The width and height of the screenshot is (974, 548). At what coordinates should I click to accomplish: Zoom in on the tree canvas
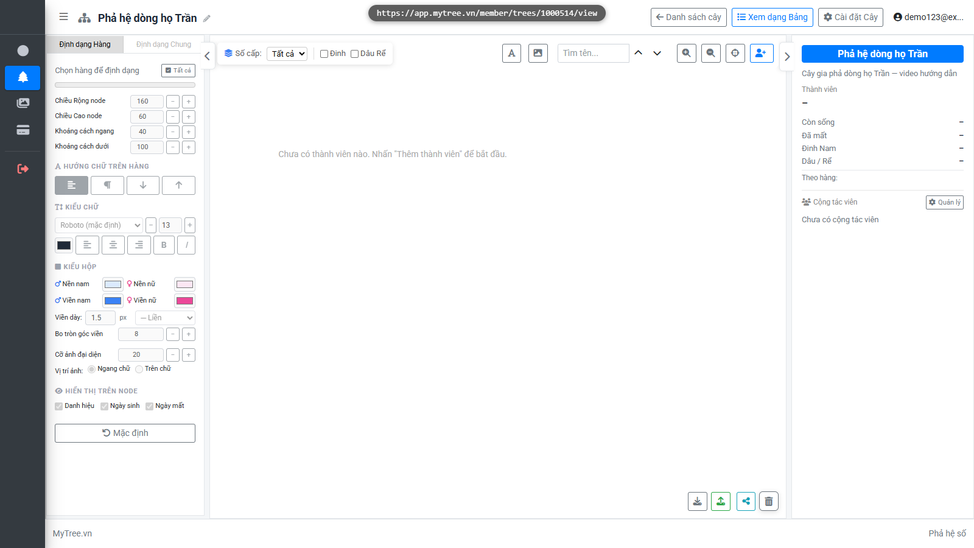pos(687,53)
